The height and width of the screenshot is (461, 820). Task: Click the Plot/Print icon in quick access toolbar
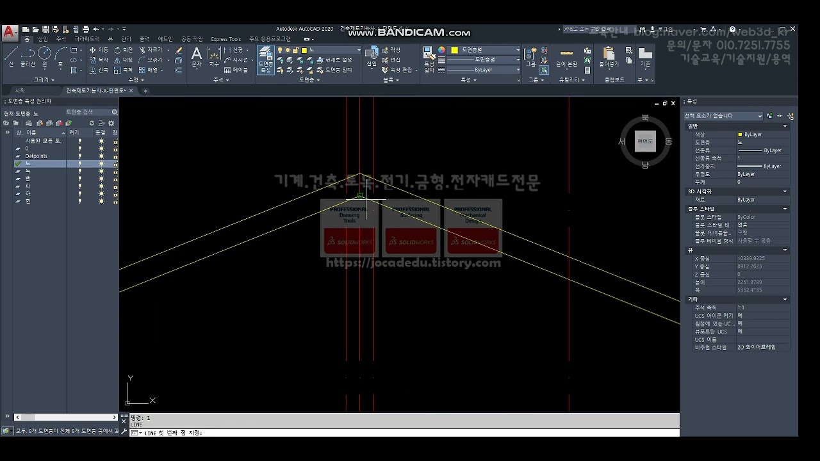pyautogui.click(x=86, y=29)
